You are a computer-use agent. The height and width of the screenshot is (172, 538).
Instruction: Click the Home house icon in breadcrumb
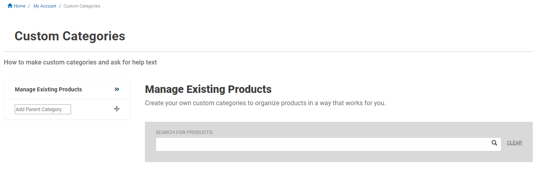pos(10,6)
